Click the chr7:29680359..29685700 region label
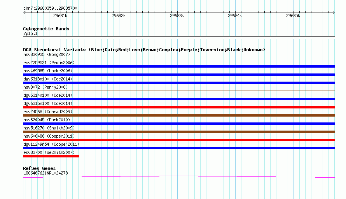 click(50, 8)
